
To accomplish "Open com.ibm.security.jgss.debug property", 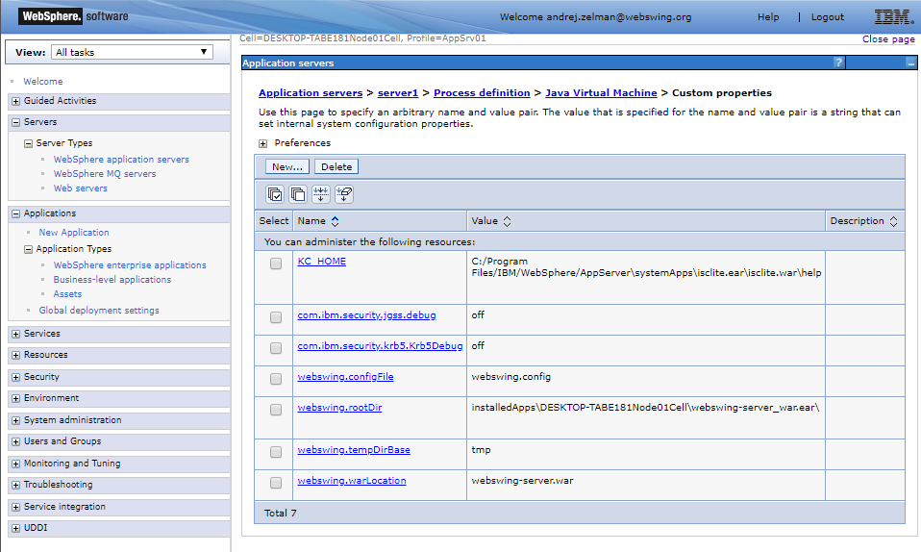I will click(x=366, y=315).
